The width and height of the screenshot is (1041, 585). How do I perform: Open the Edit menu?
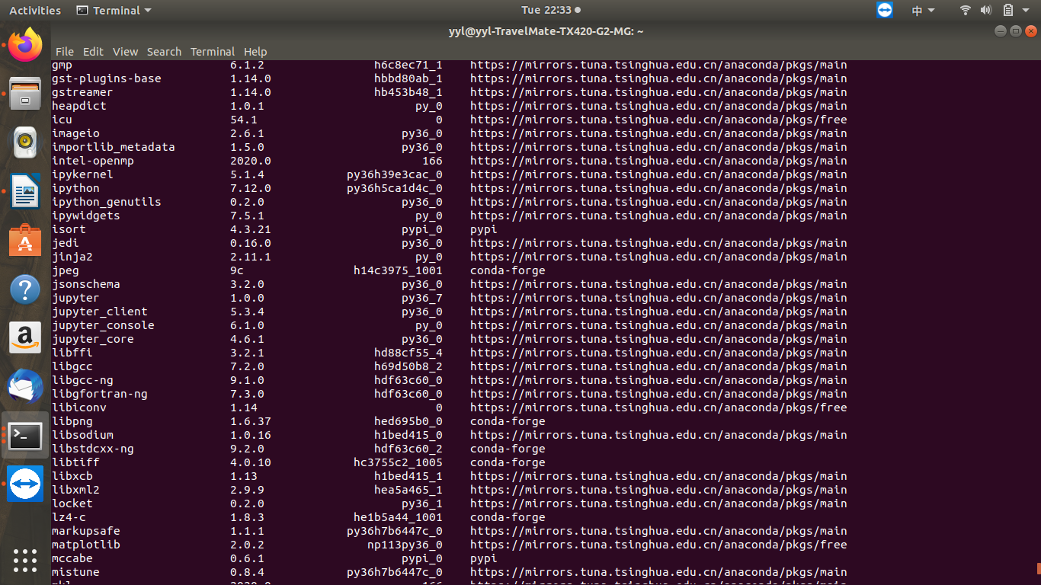[93, 52]
